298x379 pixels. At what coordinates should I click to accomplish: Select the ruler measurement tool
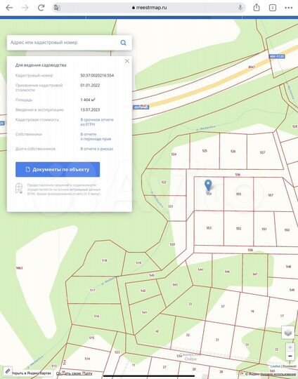point(8,371)
